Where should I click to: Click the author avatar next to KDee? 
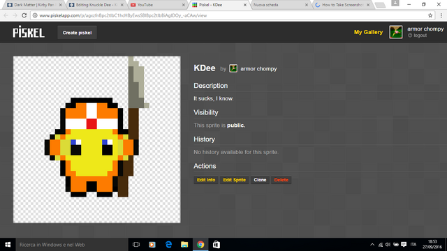click(x=233, y=68)
